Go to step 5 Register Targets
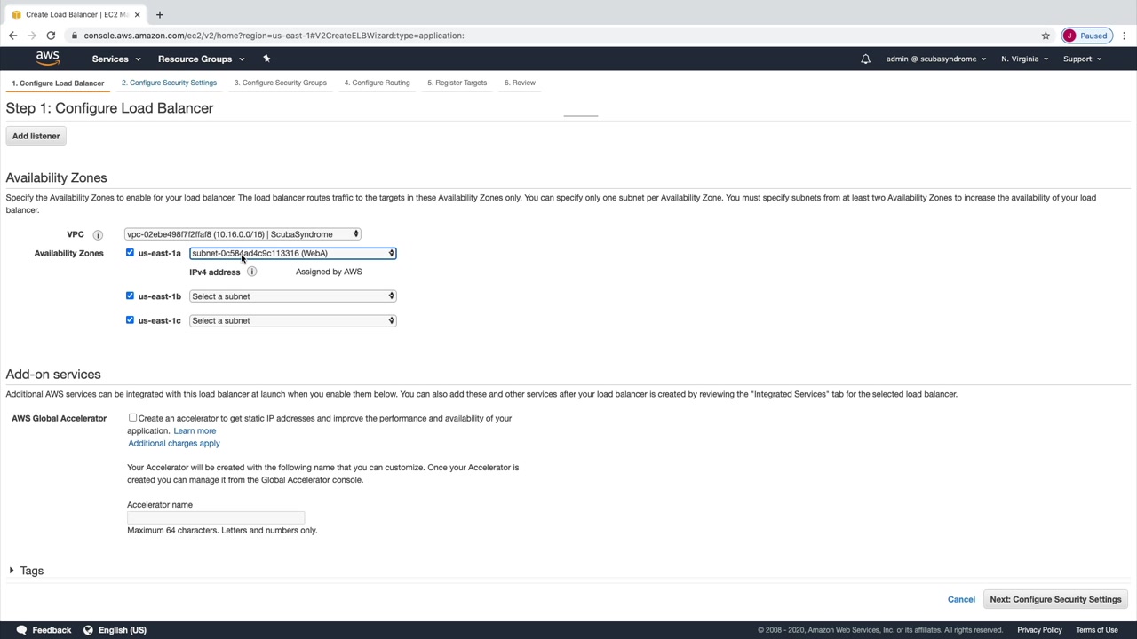The image size is (1137, 639). click(x=457, y=83)
